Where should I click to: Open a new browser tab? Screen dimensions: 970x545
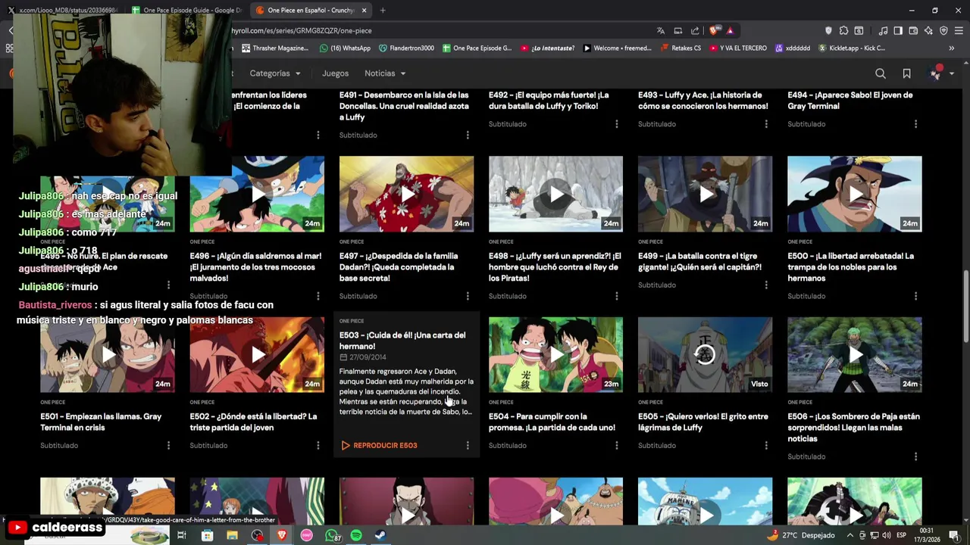coord(383,10)
